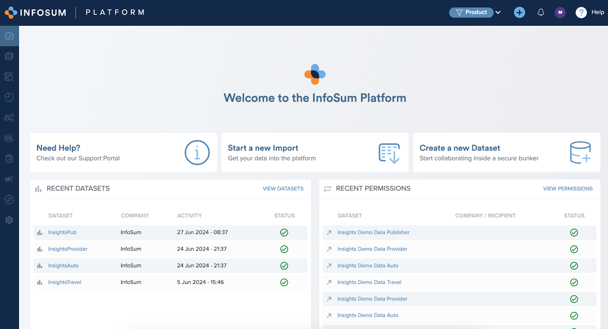
Task: Open the audience segments icon in sidebar
Action: [9, 118]
